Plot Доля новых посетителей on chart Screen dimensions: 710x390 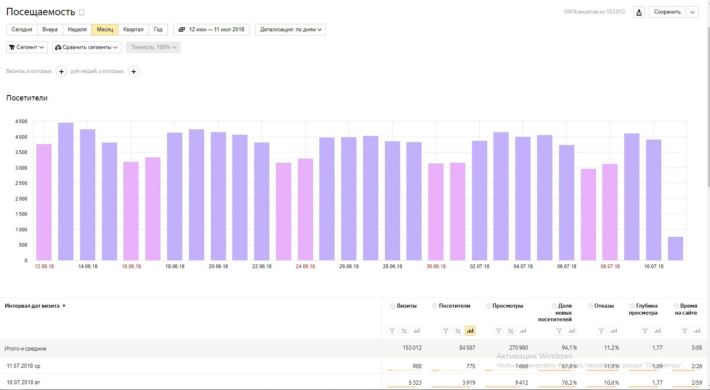tap(572, 331)
